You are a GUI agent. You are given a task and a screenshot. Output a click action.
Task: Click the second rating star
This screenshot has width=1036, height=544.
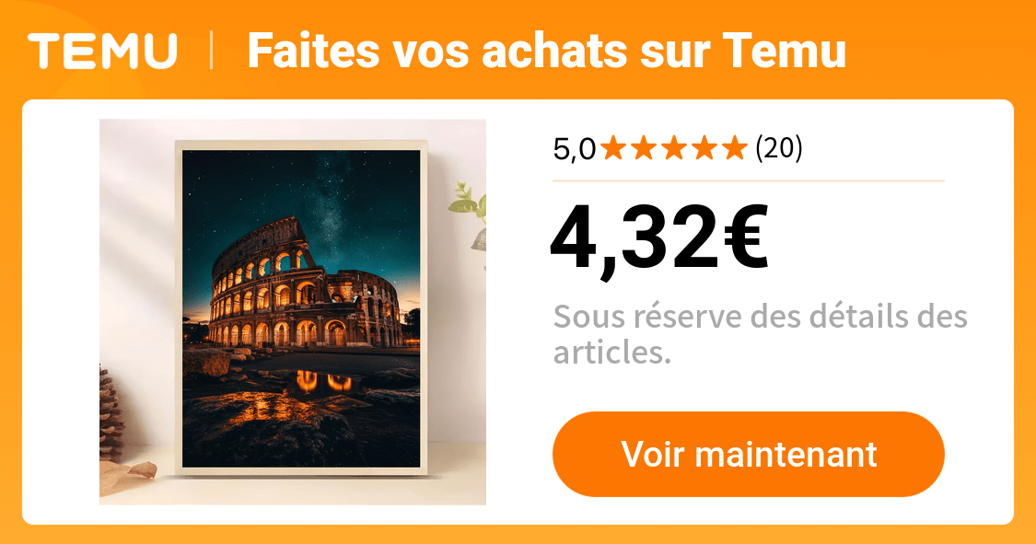644,148
